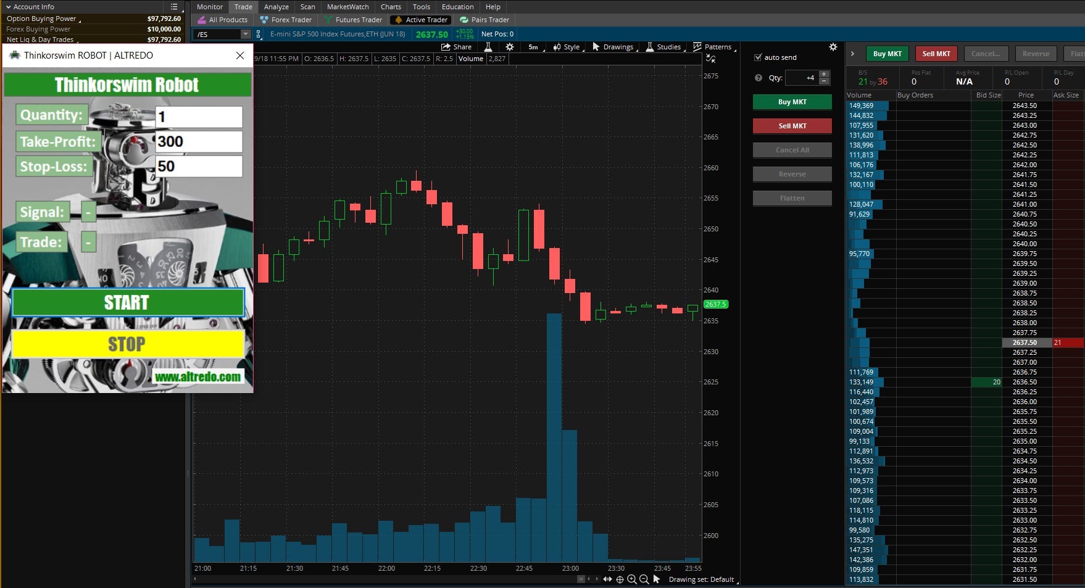Screen dimensions: 1085x588
Task: Click the Qty help question mark icon
Action: 758,78
